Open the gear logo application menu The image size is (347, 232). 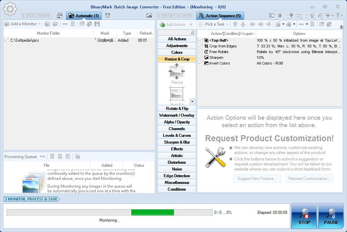point(10,9)
